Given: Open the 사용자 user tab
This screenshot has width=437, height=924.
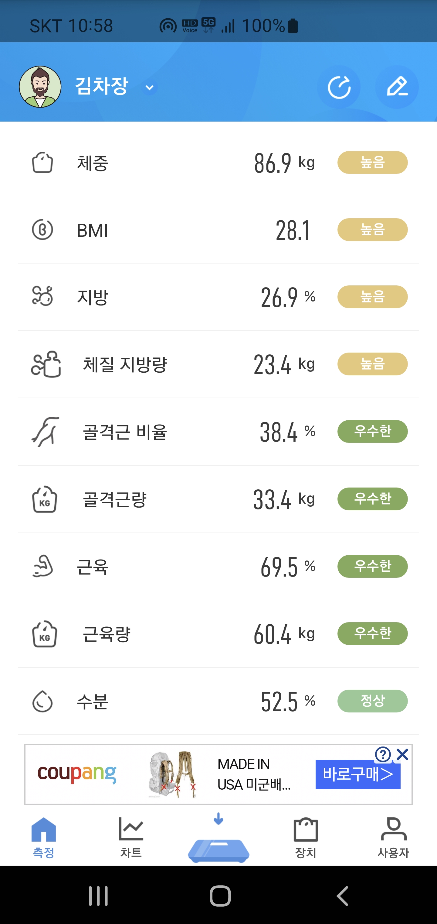Looking at the screenshot, I should click(393, 836).
